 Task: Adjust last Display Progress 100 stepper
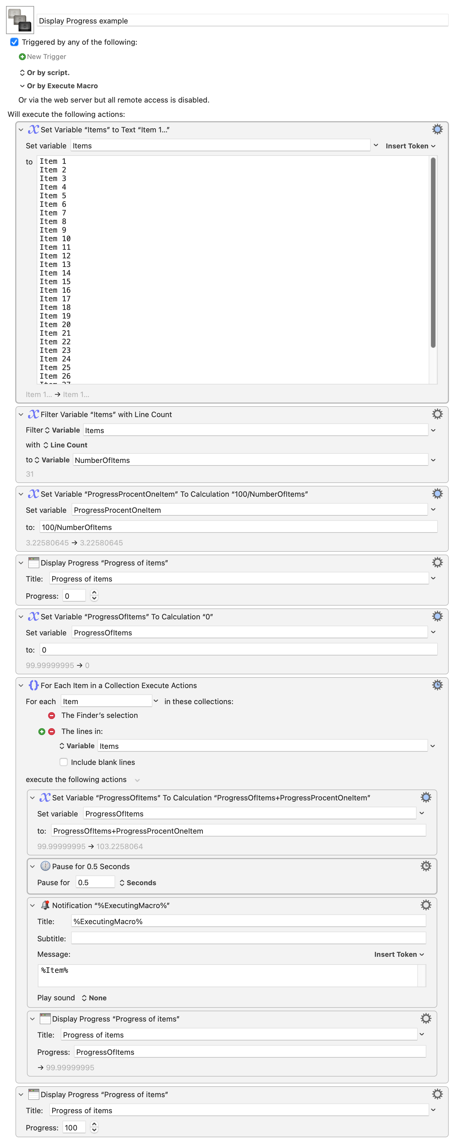point(94,1127)
